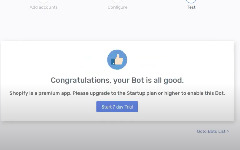
Task: Select the Test step label
Action: (191, 7)
